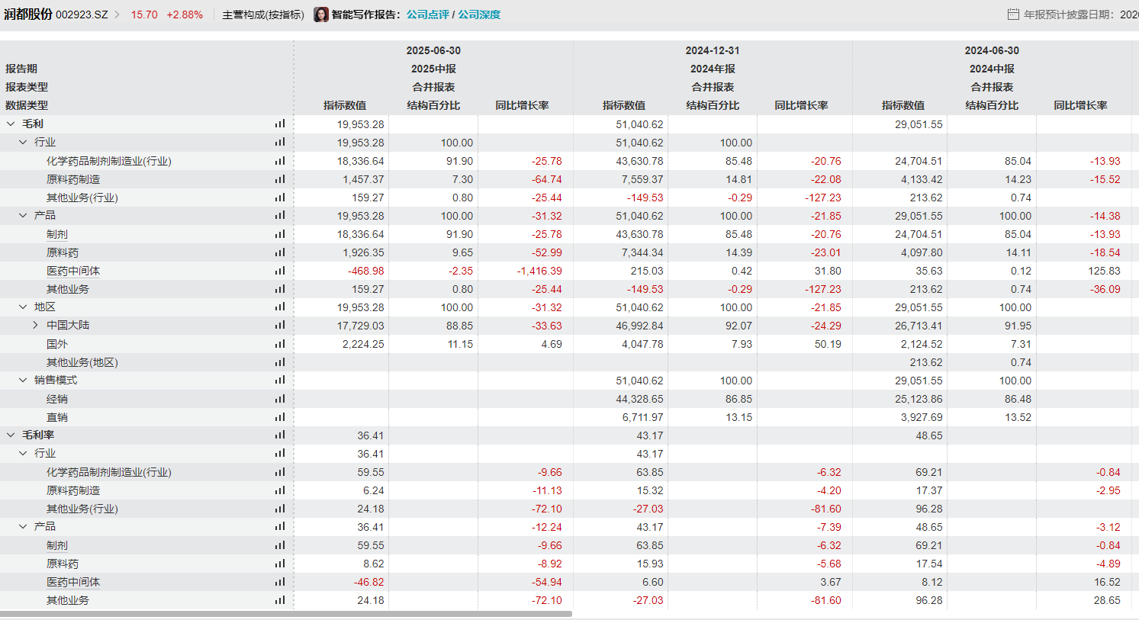This screenshot has height=620, width=1139.
Task: Open the chart icon for 其他业务(地区)
Action: pyautogui.click(x=280, y=362)
